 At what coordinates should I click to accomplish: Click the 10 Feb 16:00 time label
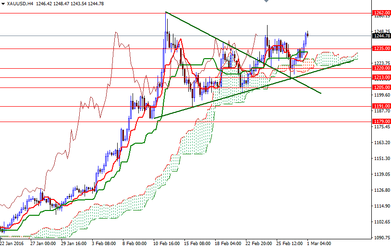(166, 244)
